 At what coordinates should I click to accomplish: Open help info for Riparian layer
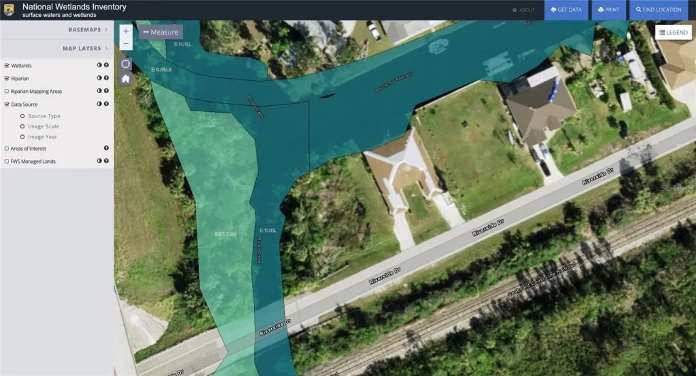click(x=106, y=79)
